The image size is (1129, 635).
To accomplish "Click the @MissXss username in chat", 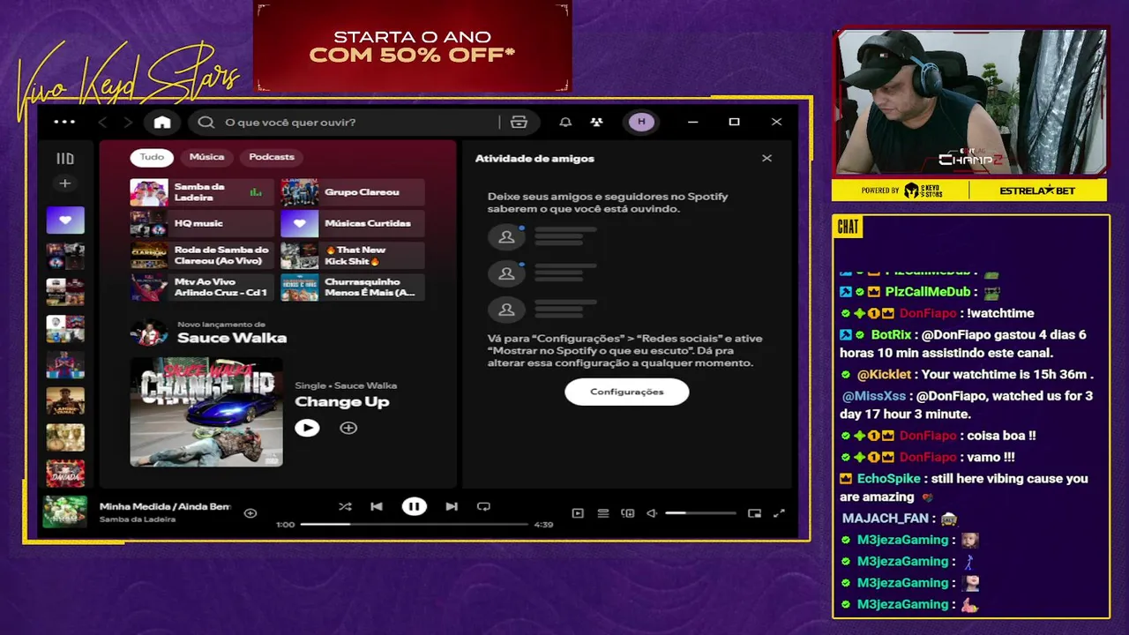I will pyautogui.click(x=874, y=396).
